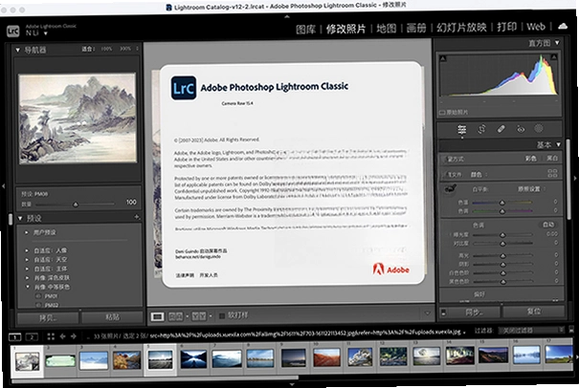579x388 pixels.
Task: Select the Healing bandage tool icon
Action: tap(501, 129)
